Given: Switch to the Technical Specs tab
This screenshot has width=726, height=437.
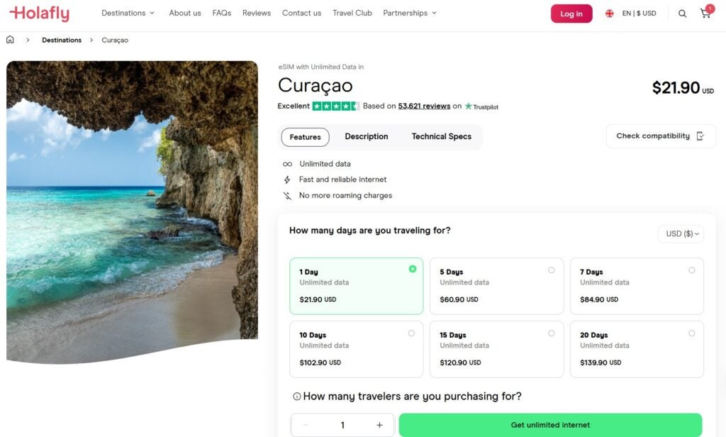Looking at the screenshot, I should tap(441, 137).
